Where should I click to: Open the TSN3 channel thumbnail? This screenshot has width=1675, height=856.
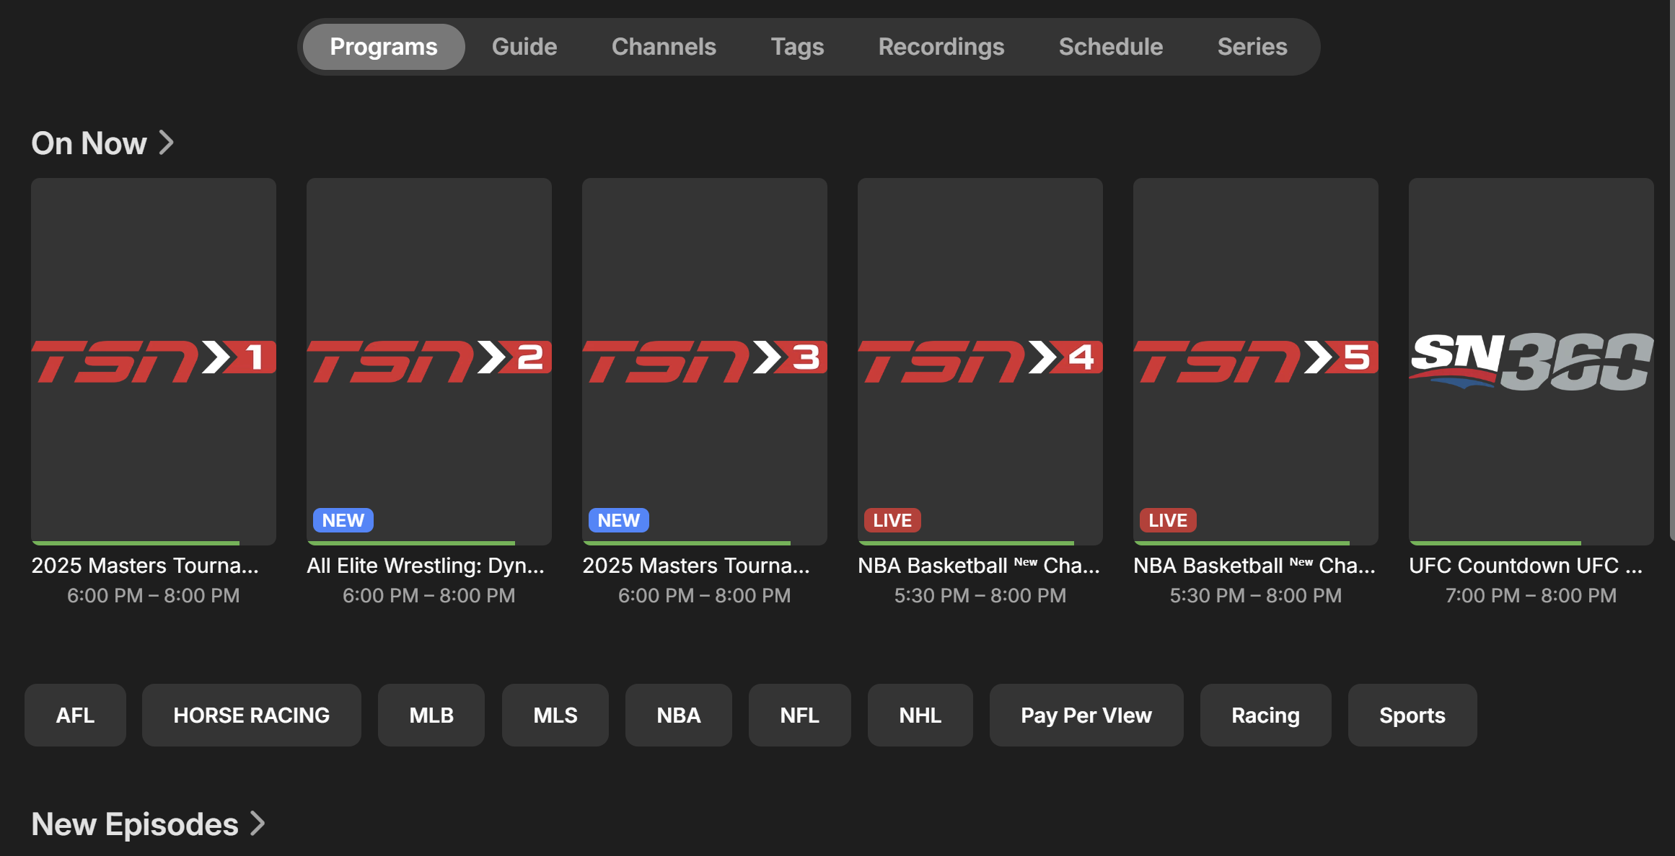pos(705,362)
